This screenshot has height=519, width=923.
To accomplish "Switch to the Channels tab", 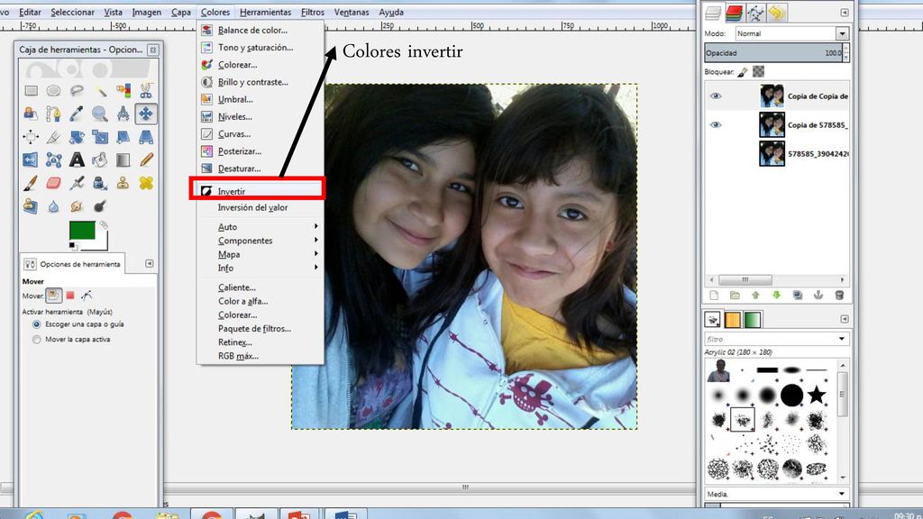I will click(x=734, y=13).
